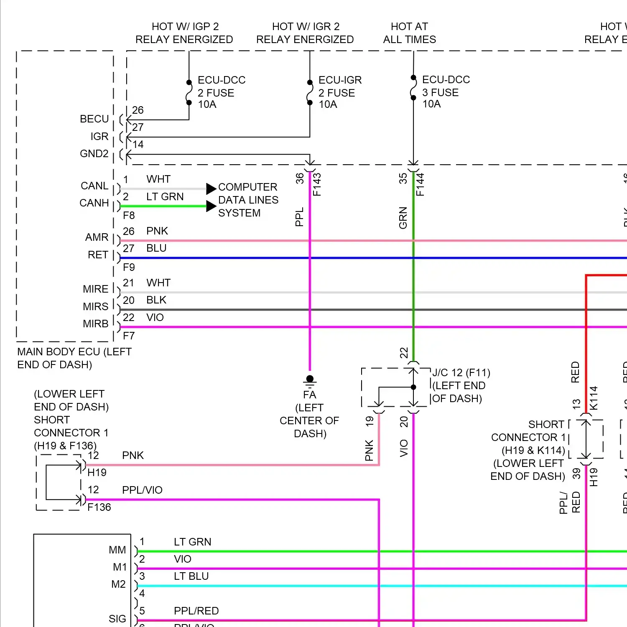The image size is (627, 627).
Task: Select the "J/C 12 (F11)" junction label
Action: (461, 373)
